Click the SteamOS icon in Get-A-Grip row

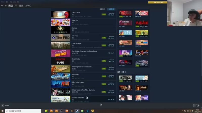pos(77,53)
